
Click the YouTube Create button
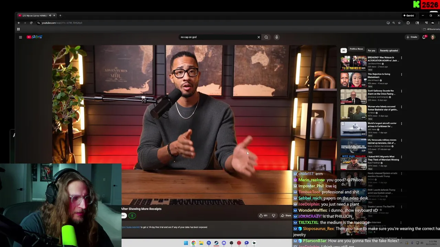click(412, 37)
